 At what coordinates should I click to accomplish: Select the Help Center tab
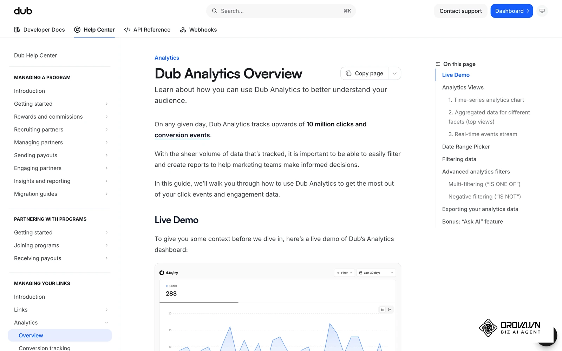click(x=94, y=30)
